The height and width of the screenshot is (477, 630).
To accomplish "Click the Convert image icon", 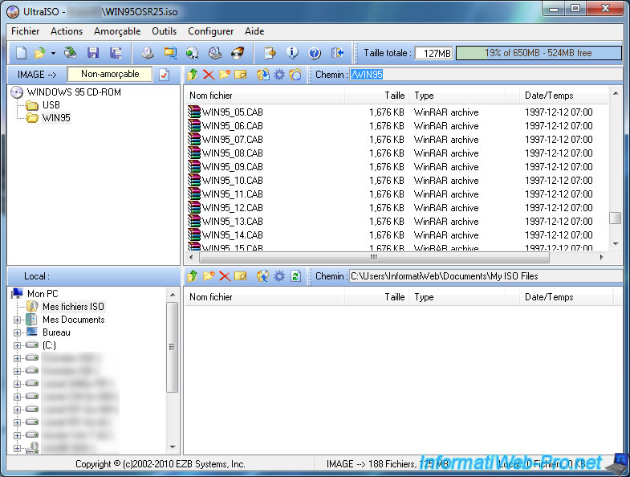I will [193, 53].
